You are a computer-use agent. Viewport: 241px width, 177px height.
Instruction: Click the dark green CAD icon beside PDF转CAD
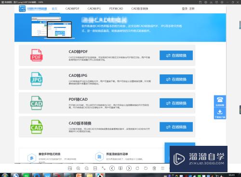click(x=37, y=103)
